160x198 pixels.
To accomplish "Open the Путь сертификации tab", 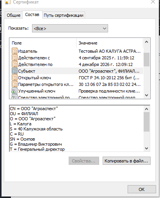I will (64, 15).
